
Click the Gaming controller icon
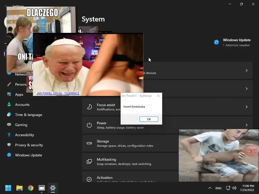coord(9,125)
